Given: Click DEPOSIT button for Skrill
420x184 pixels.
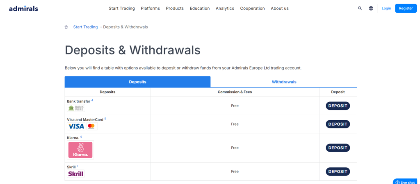Looking at the screenshot, I should coord(338,171).
